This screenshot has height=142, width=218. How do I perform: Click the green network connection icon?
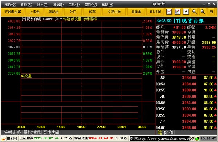[197, 138]
